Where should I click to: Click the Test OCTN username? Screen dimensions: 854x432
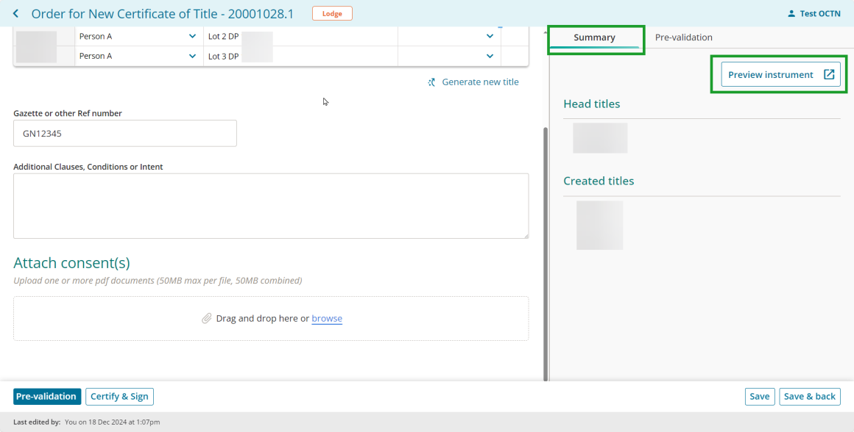[x=819, y=14]
